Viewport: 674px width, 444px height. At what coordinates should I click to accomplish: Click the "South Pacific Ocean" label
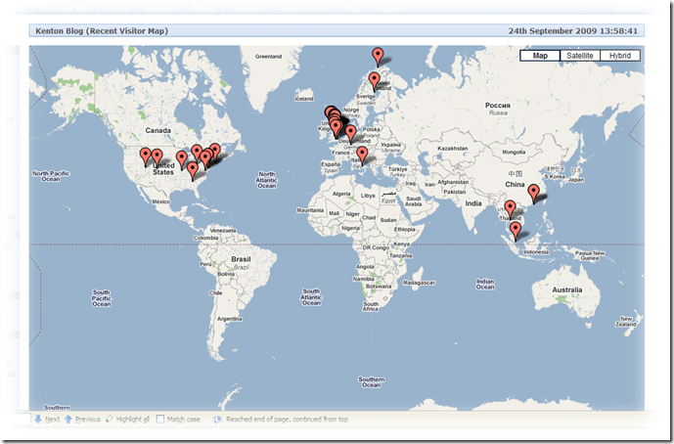pyautogui.click(x=102, y=298)
